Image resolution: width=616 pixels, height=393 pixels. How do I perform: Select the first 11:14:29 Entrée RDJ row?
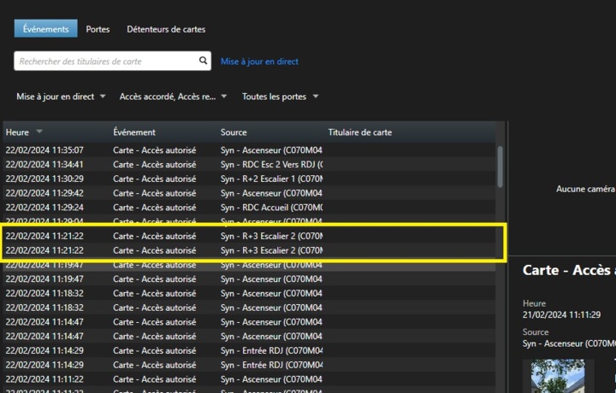coord(163,350)
